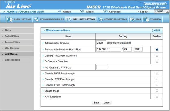Screen dimensions: 170x111
Task: Click the Status person icon in main menu
Action: 60,11
